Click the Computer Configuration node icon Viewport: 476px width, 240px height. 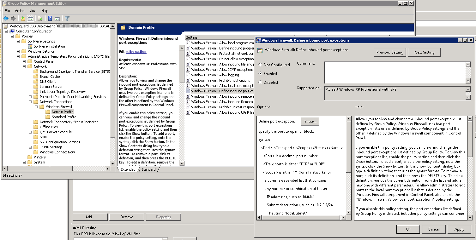(x=12, y=31)
